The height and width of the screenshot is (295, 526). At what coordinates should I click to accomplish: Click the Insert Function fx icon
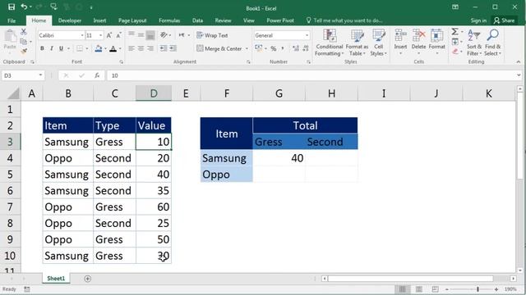pos(97,75)
